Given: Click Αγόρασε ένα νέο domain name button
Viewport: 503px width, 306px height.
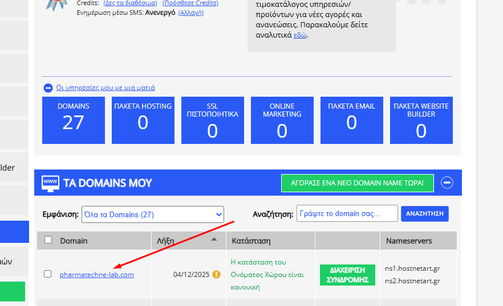Looking at the screenshot, I should pos(358,183).
